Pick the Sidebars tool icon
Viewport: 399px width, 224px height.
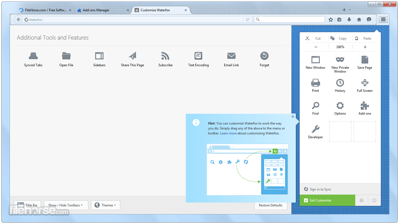(99, 56)
